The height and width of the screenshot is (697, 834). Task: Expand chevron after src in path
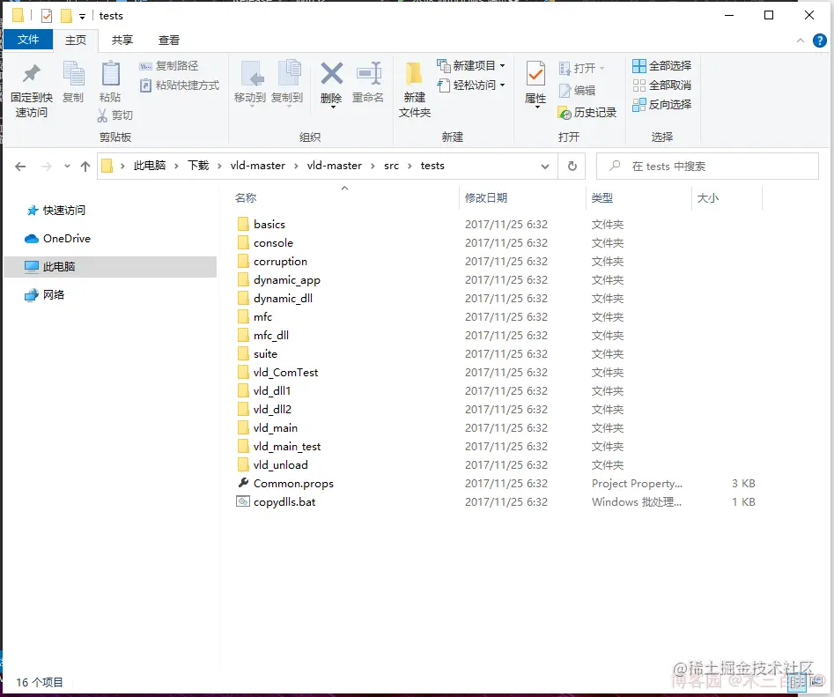coord(410,166)
